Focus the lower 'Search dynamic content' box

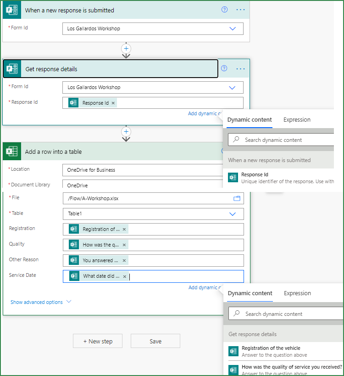pyautogui.click(x=286, y=314)
